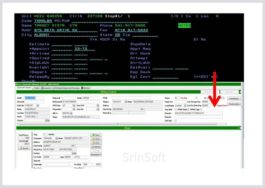Open the Disposition lookup icon

pos(74,109)
